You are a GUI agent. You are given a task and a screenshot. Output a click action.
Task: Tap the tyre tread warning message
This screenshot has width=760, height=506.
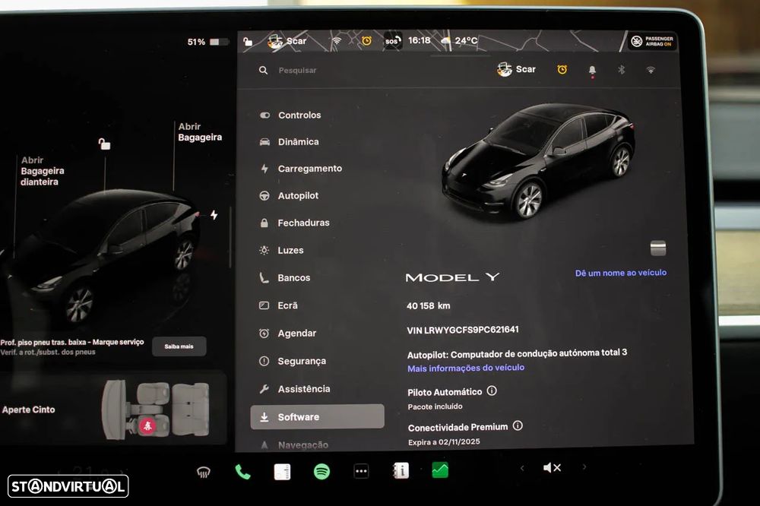72,347
